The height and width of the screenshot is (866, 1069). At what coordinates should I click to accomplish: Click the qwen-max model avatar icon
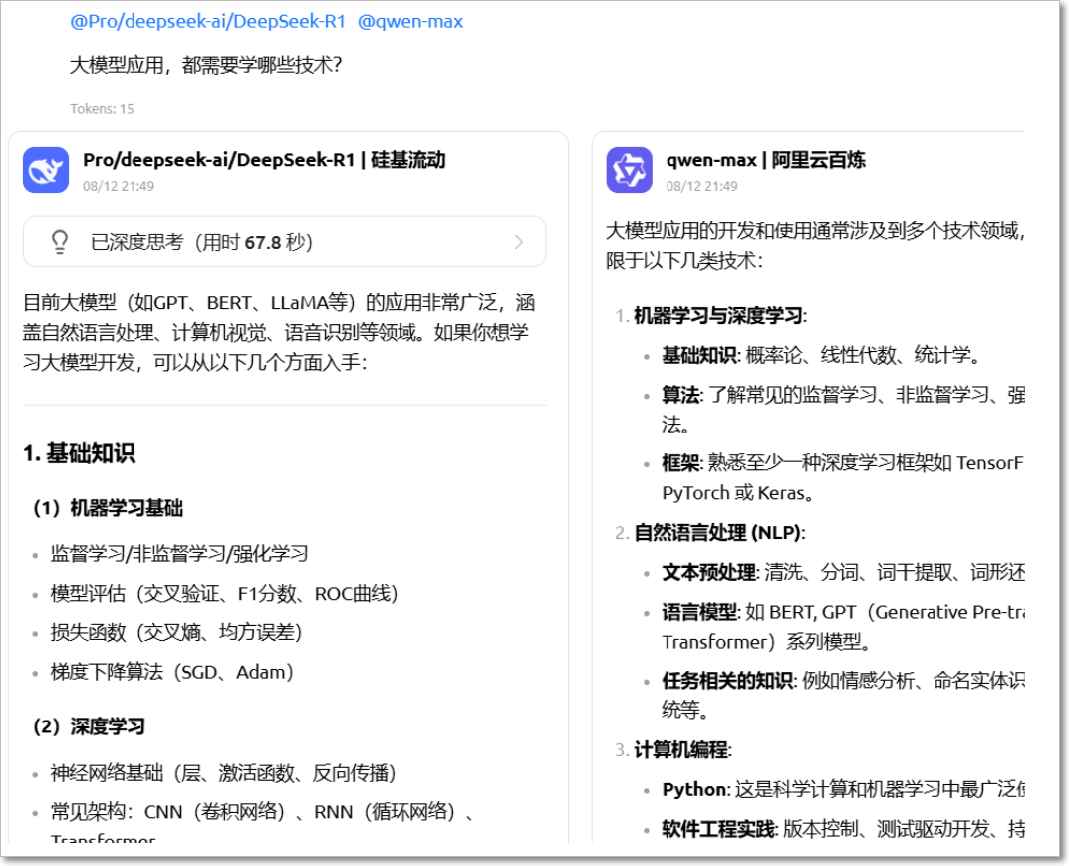[x=630, y=170]
